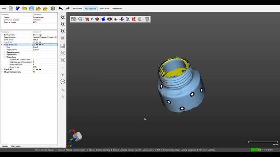The image size is (280, 157).
Task: Click the Разрешение 0,25 мм value
Action: [x=36, y=50]
